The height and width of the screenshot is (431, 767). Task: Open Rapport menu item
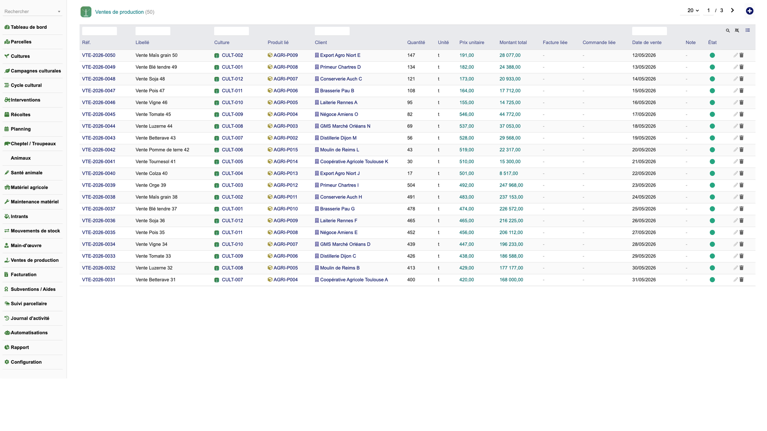click(x=20, y=348)
